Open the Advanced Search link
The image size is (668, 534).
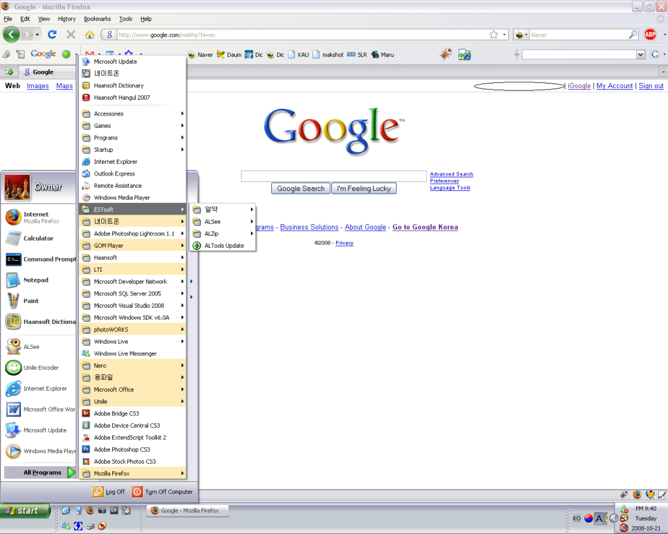click(x=451, y=174)
